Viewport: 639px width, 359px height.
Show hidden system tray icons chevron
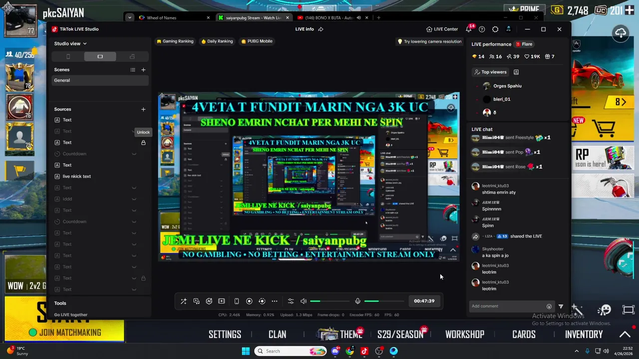577,351
